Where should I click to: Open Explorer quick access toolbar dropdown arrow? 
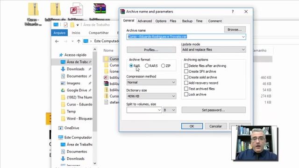[78, 25]
